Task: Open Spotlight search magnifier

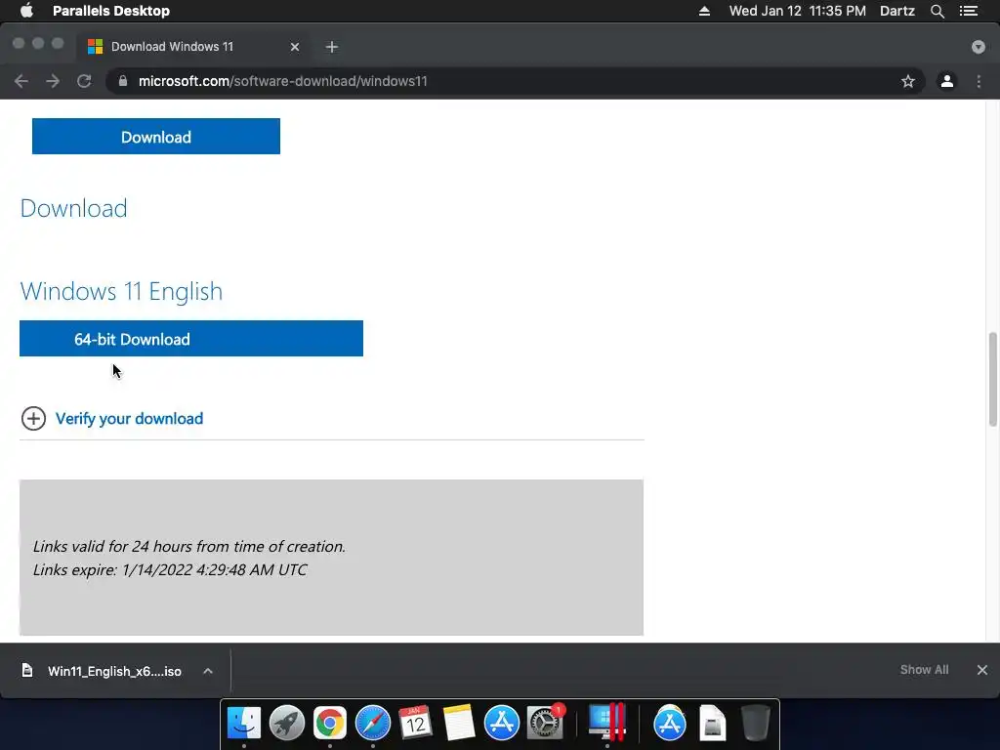Action: tap(937, 11)
